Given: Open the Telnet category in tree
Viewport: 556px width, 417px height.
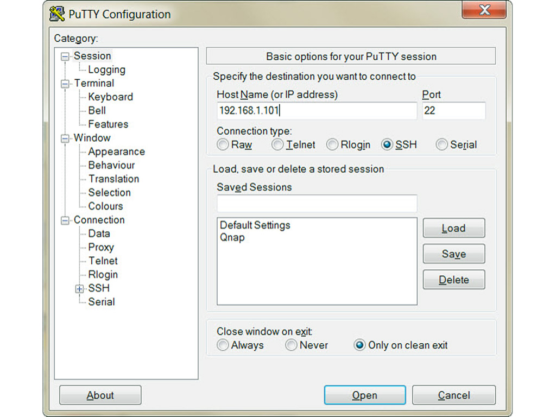Looking at the screenshot, I should click(x=103, y=261).
